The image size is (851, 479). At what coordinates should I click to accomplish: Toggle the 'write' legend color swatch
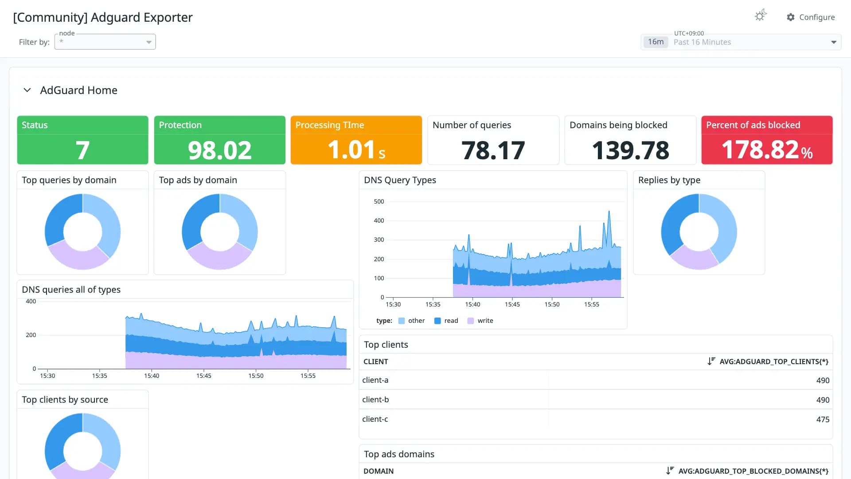[x=471, y=321]
